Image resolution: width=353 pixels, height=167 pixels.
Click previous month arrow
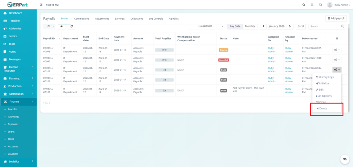(x=264, y=26)
